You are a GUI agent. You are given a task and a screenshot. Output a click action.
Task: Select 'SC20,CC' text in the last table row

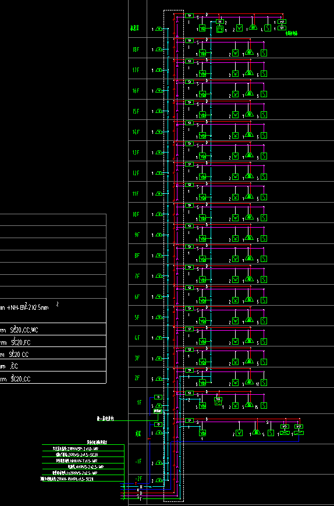pos(20,379)
